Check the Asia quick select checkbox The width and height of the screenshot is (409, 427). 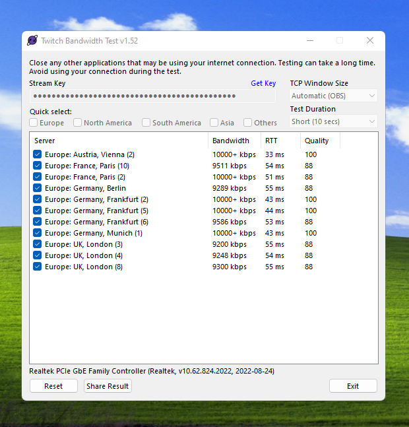coord(214,123)
